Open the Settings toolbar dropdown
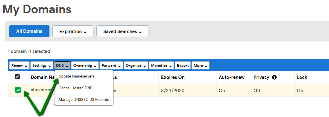This screenshot has width=329, height=117. [42, 66]
